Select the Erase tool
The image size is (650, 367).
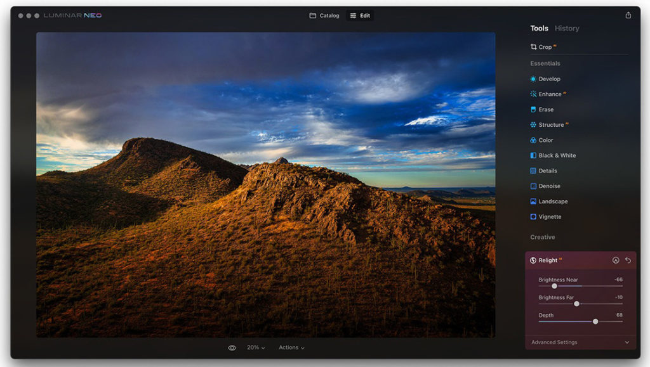coord(545,109)
